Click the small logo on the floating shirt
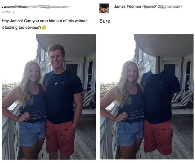Image resolution: width=195 pixels, height=163 pixels. point(161,82)
